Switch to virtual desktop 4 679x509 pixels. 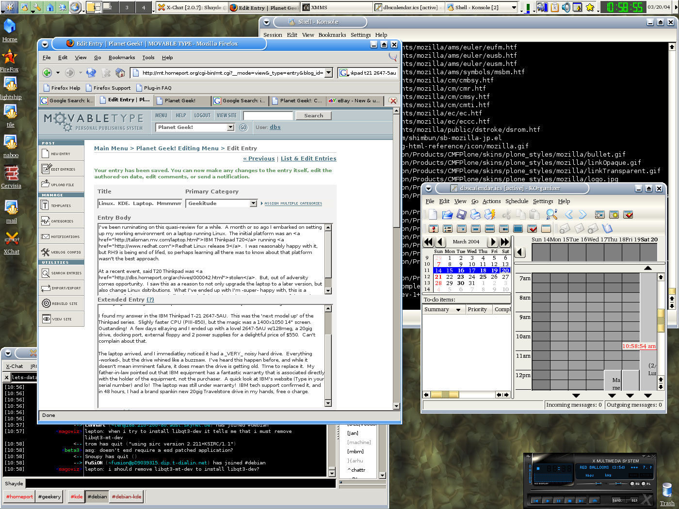(x=144, y=7)
